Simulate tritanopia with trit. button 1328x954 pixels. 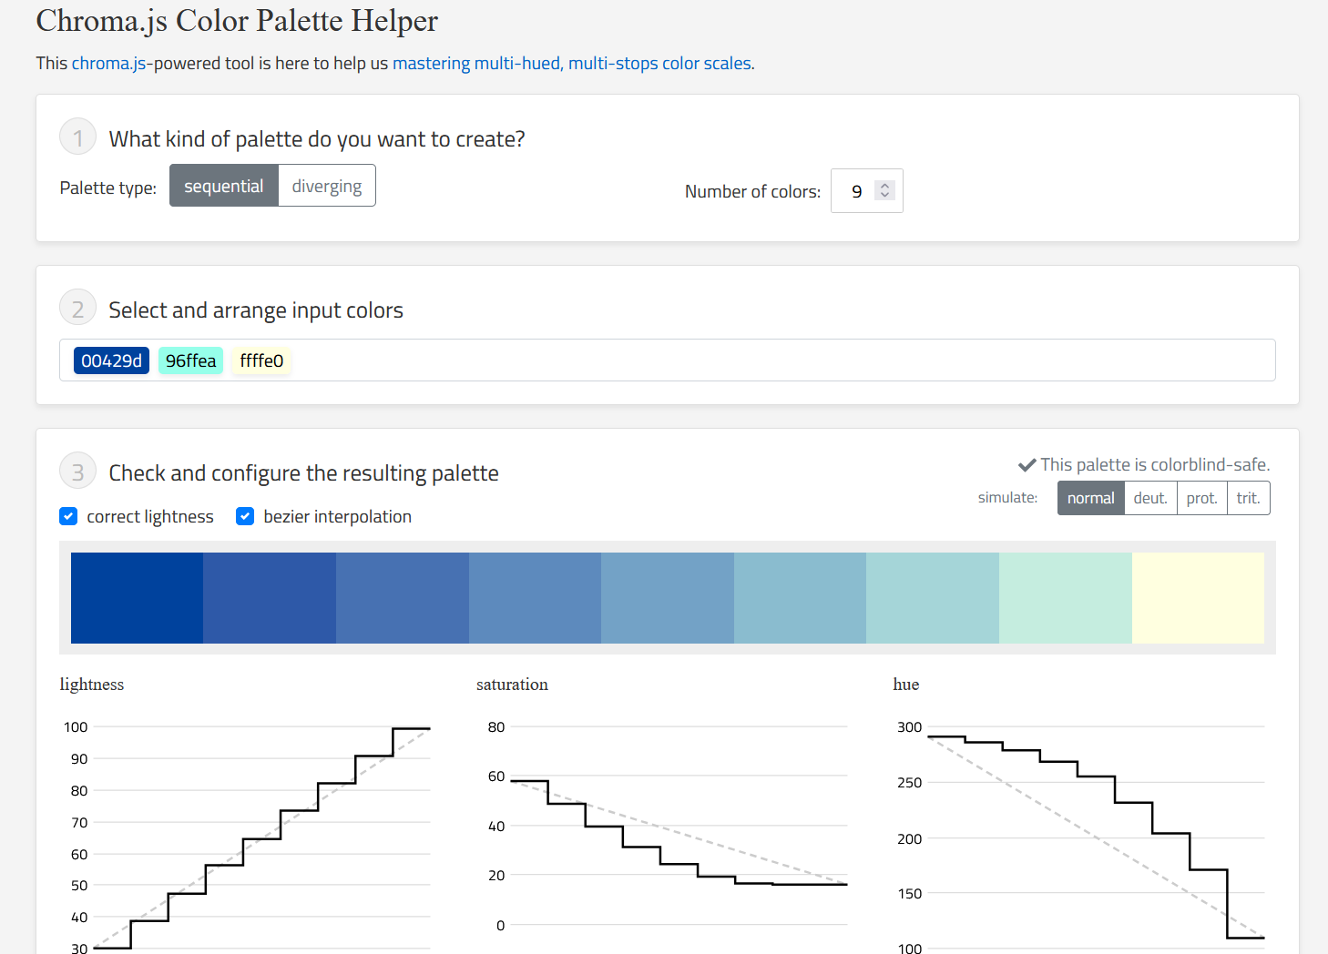[x=1248, y=498]
